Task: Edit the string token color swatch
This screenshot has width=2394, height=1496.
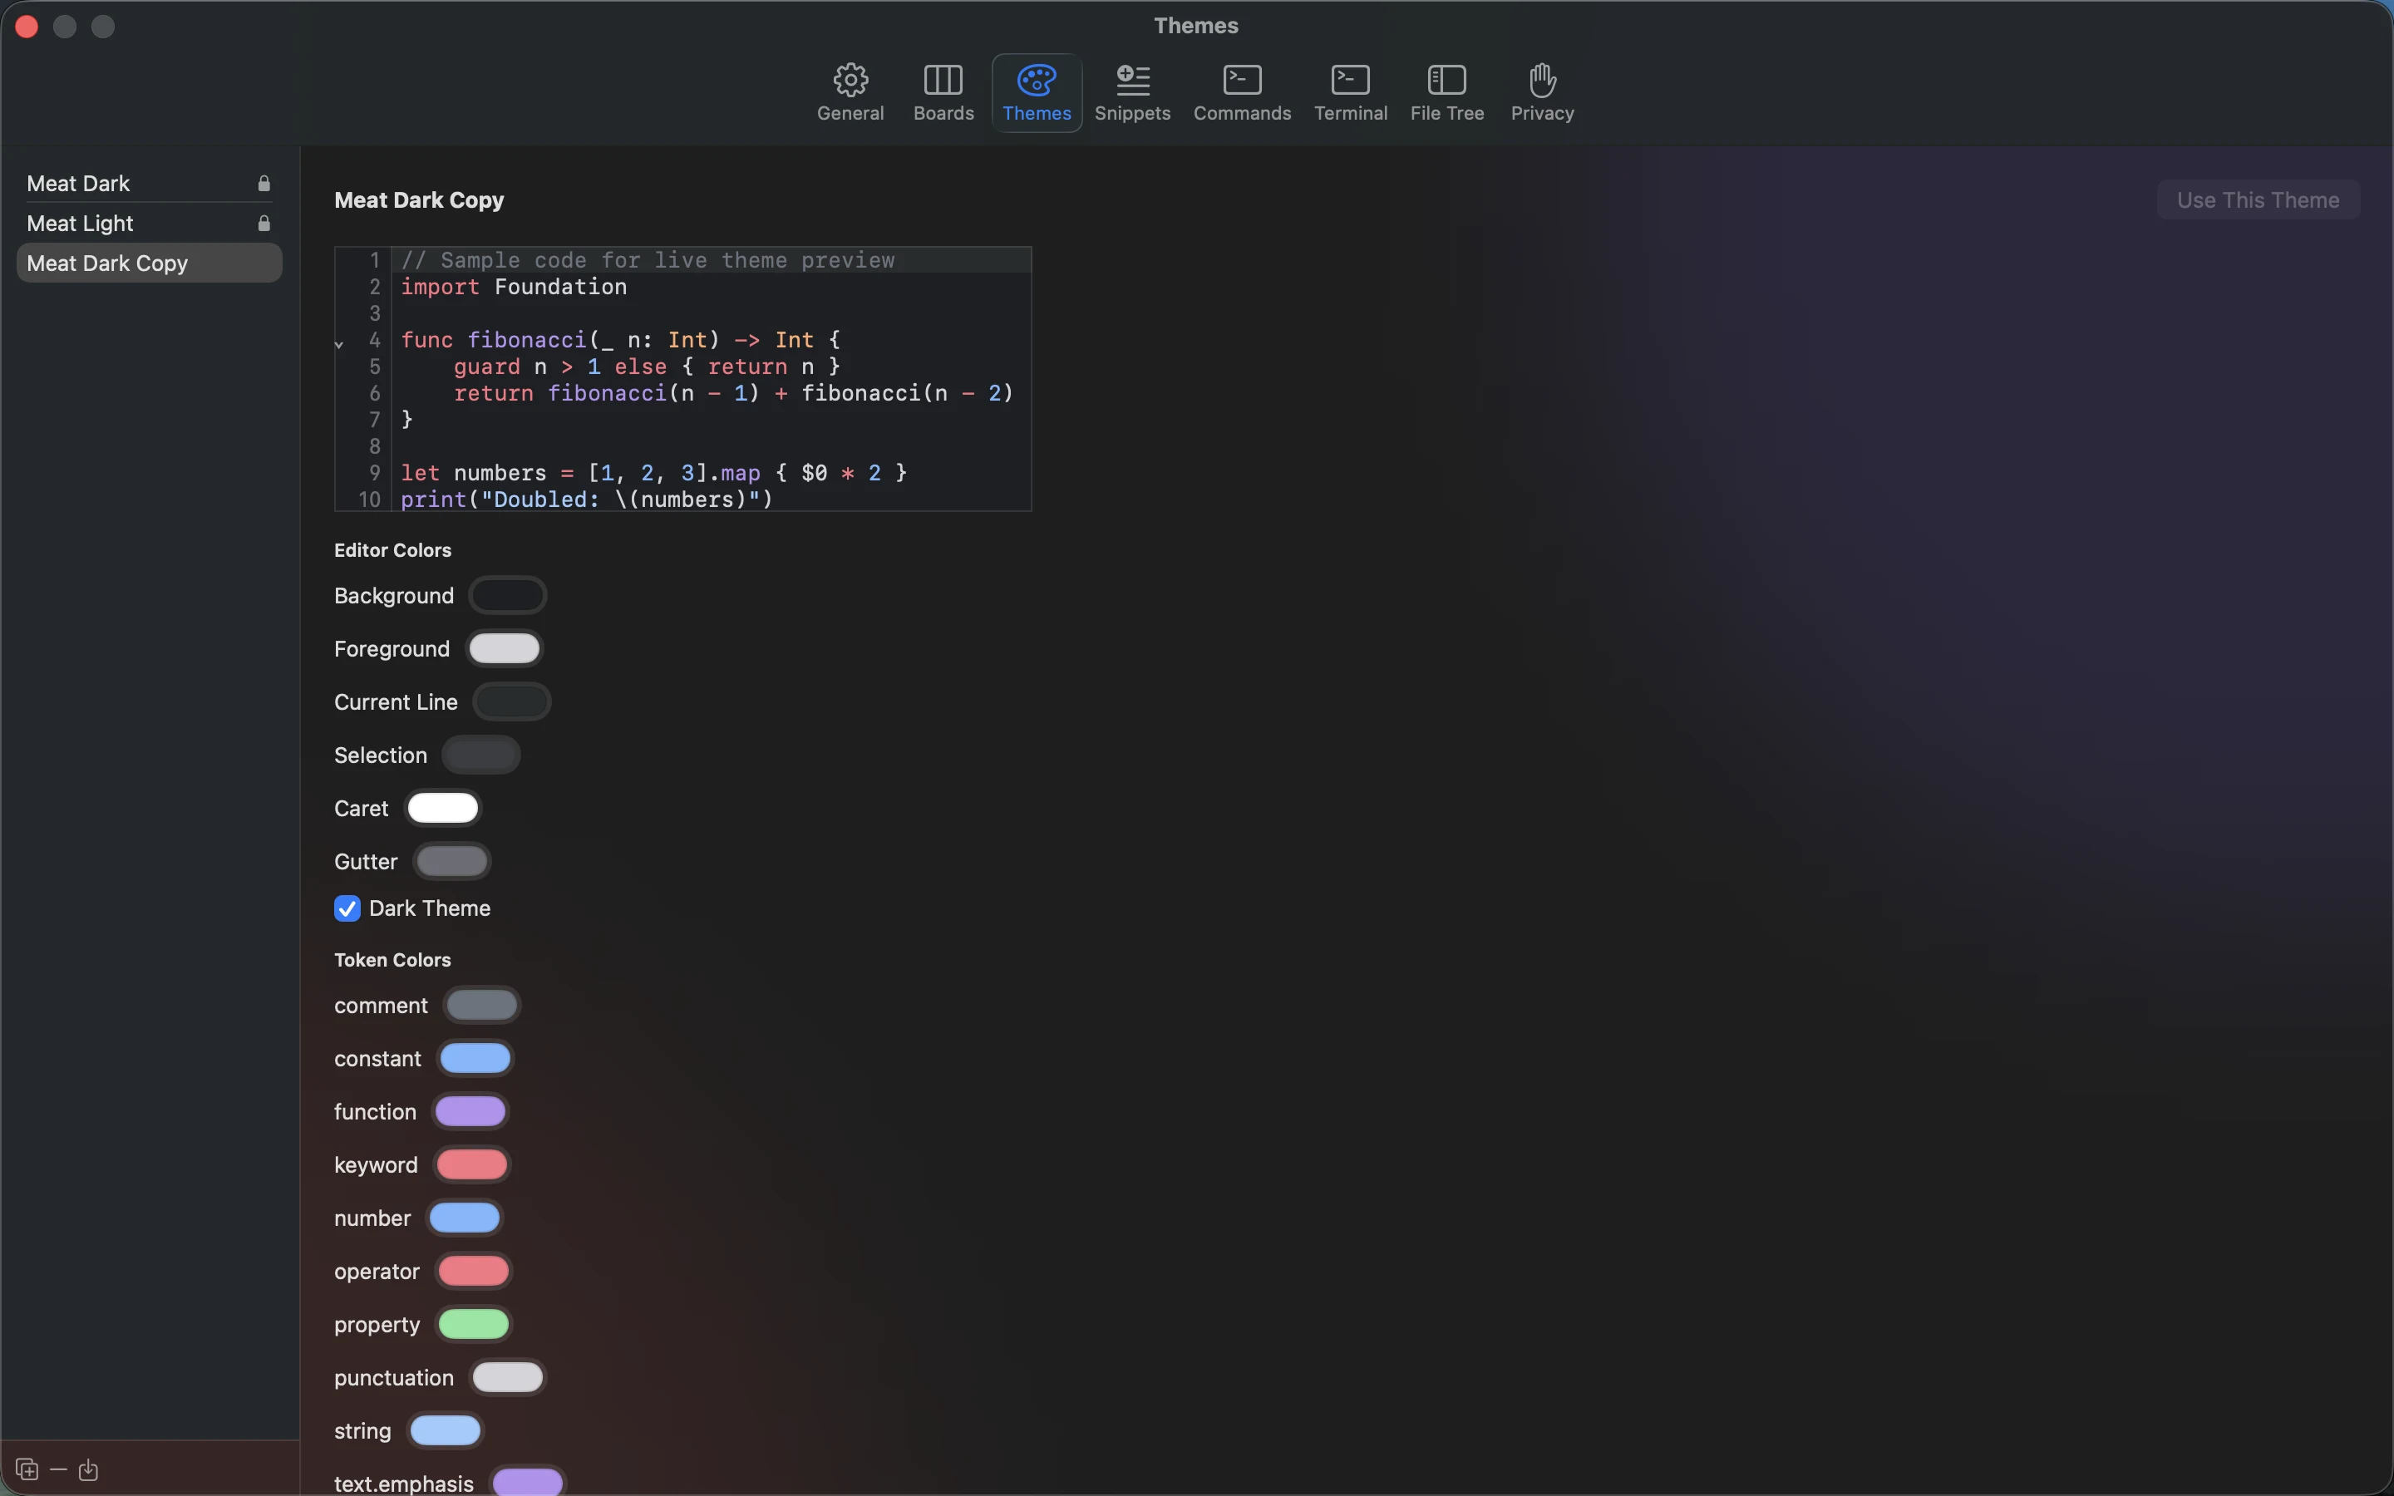Action: click(x=446, y=1430)
